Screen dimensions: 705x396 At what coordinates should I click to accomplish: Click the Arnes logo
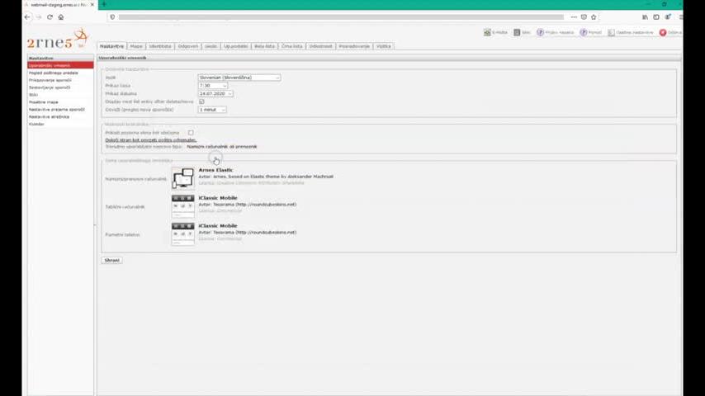(x=57, y=40)
